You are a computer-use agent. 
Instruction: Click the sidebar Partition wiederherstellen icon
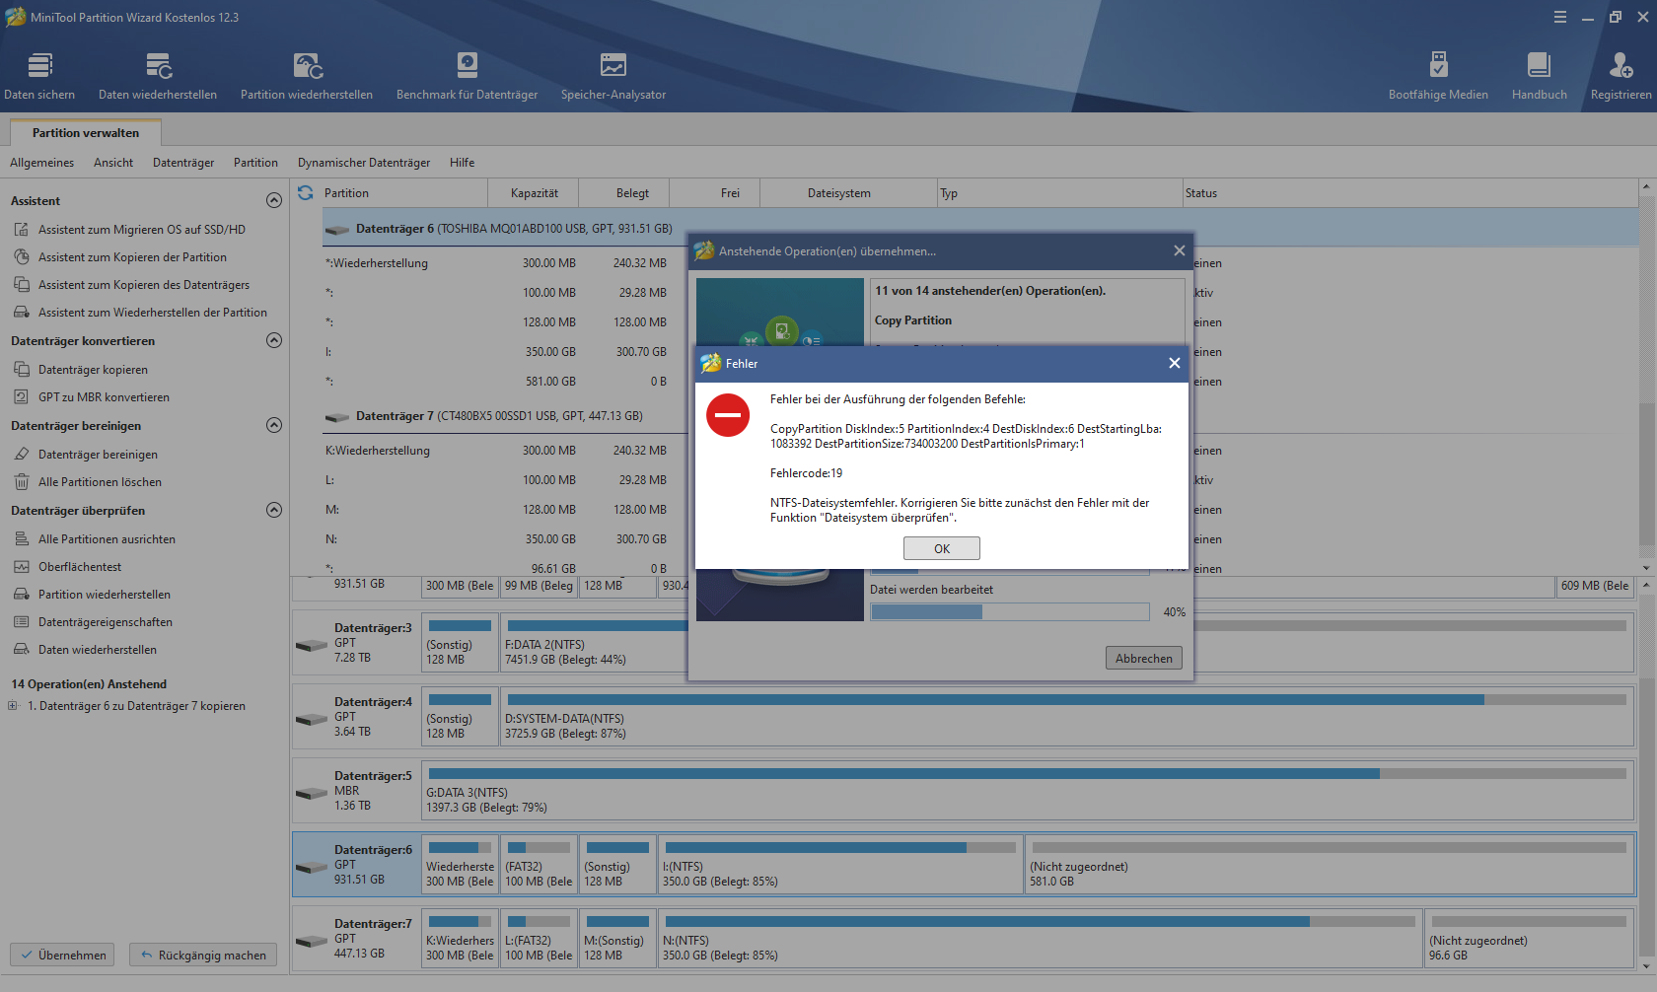(x=22, y=595)
